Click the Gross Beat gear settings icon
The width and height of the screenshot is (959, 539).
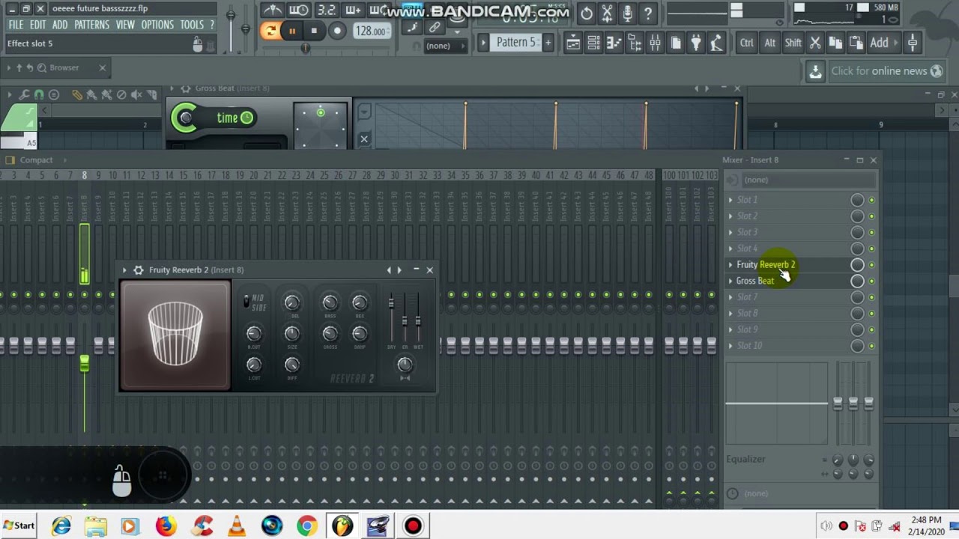185,88
